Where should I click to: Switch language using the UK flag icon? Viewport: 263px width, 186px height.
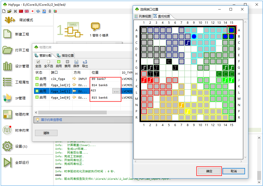27,11
